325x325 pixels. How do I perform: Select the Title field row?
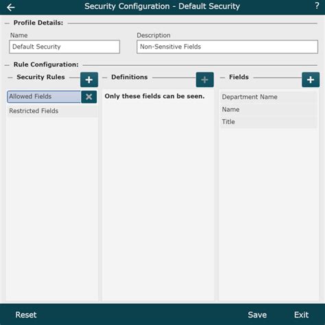(x=268, y=122)
